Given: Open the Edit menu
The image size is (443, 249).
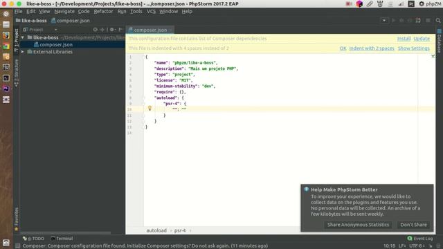Looking at the screenshot, I should pos(30,11).
